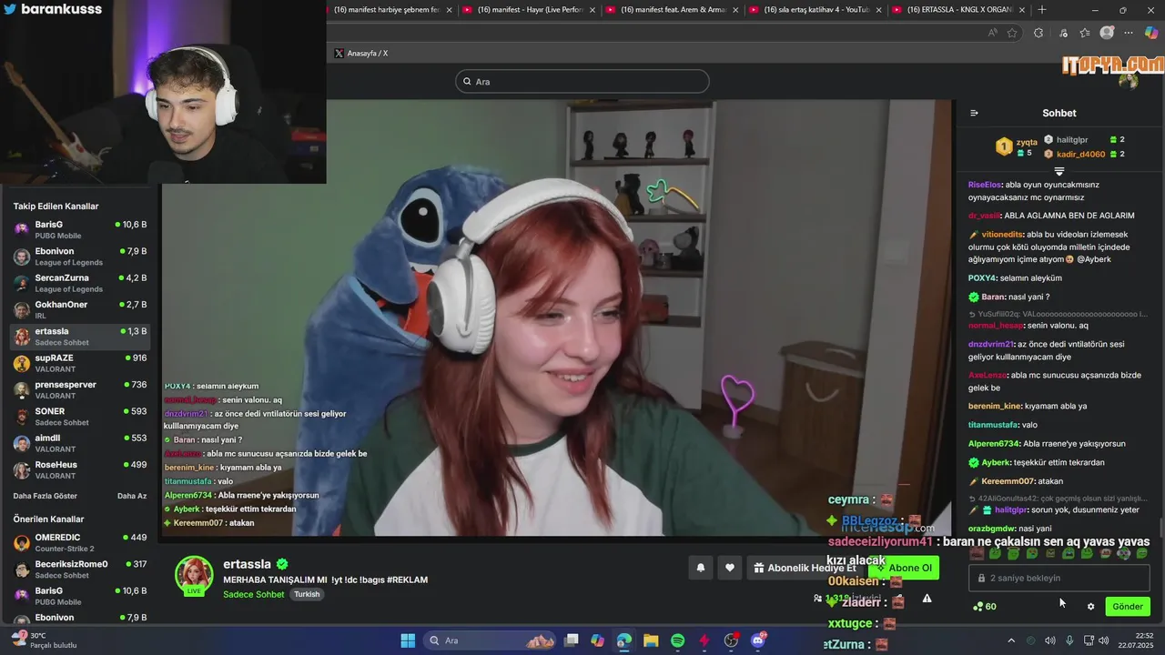
Task: Click Daha Fazla Göster
Action: [45, 496]
